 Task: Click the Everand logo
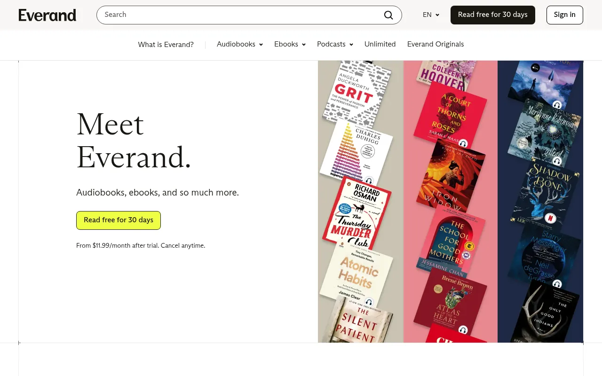click(48, 15)
